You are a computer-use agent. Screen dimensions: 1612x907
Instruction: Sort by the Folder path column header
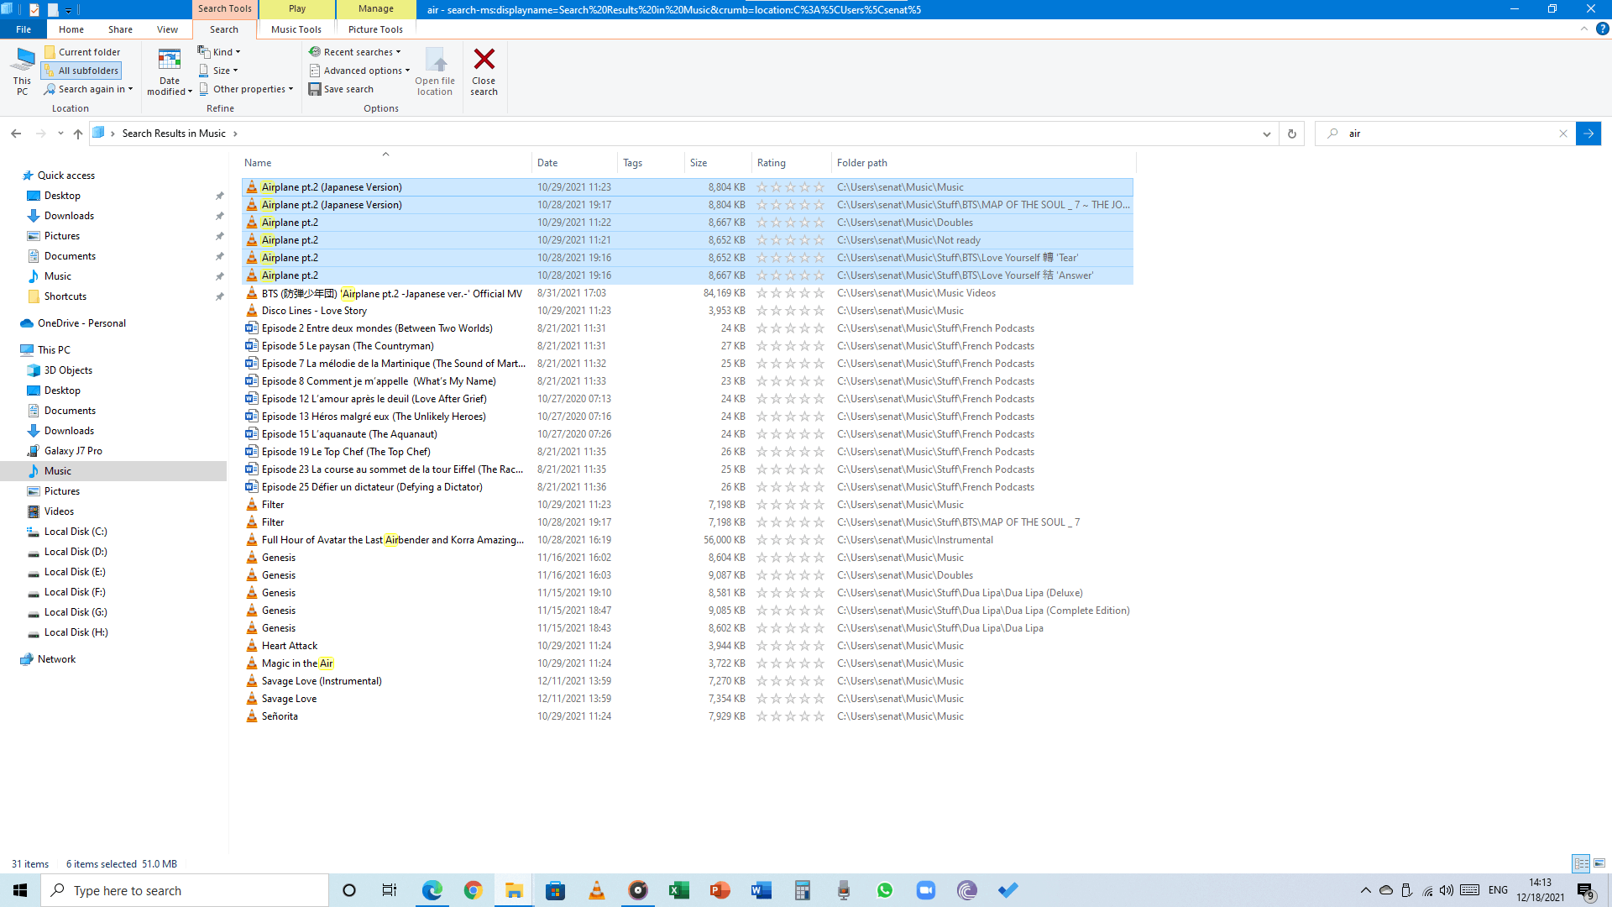pyautogui.click(x=983, y=163)
